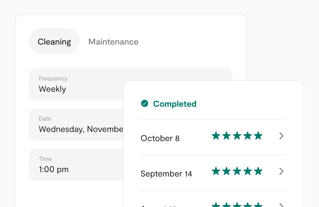Expand the October 8 appointment details
Screen dimensions: 319x207
281,136
